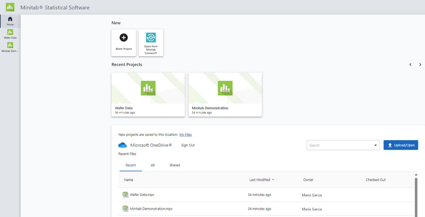Open the My Files link
Screen dimensions: 425x217
point(186,135)
